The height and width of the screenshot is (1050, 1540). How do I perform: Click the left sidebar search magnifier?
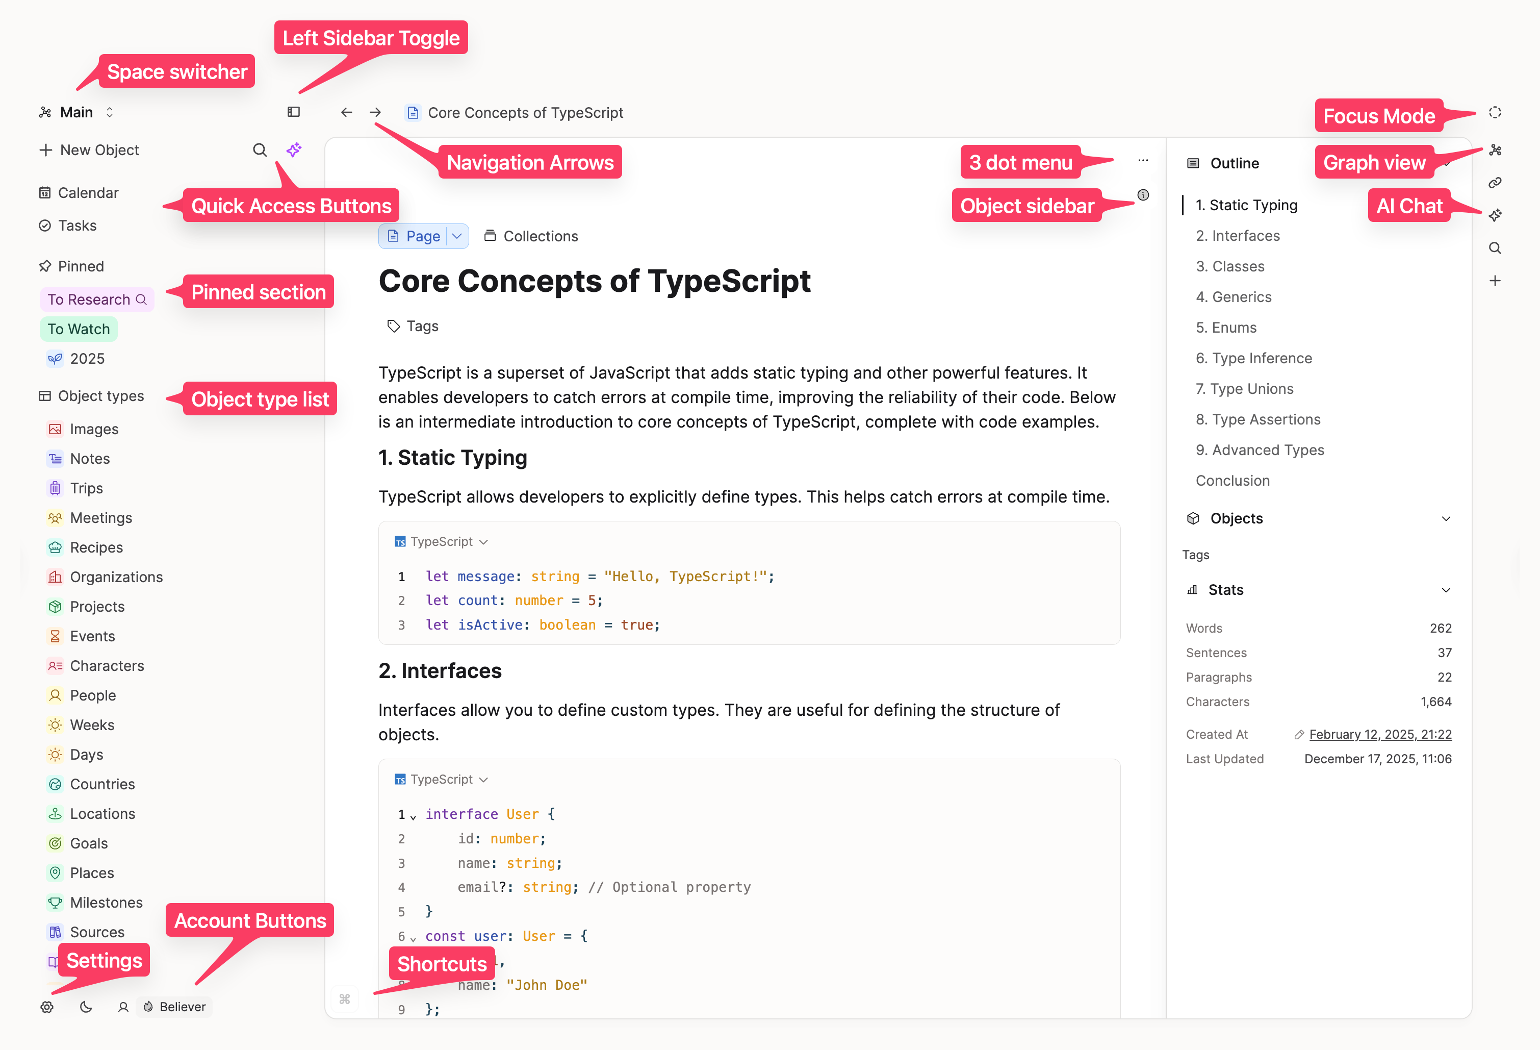pos(260,150)
